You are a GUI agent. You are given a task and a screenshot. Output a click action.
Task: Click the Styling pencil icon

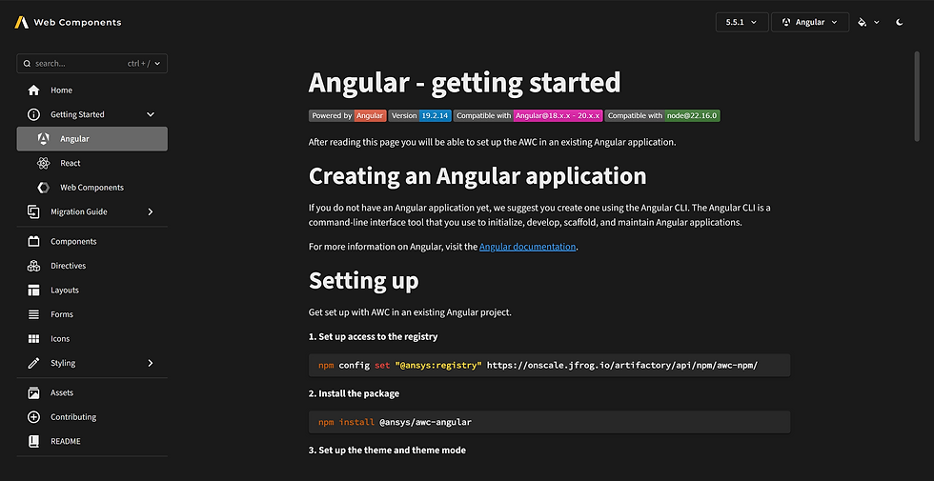coord(34,363)
